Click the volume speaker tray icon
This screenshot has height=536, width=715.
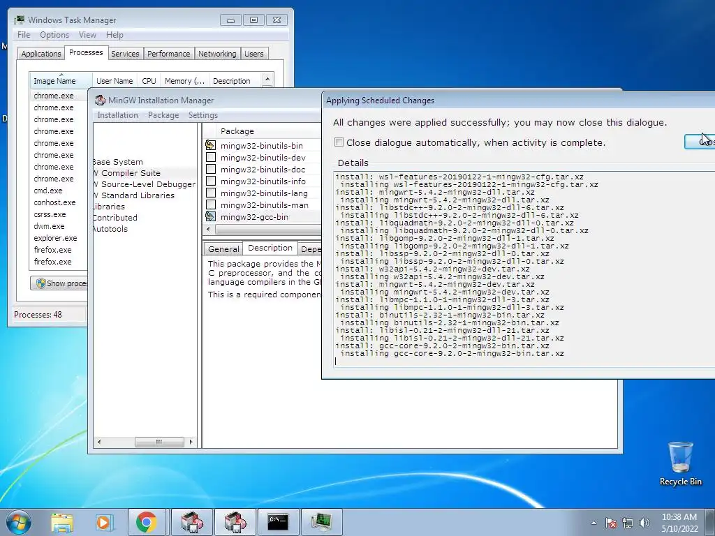[x=644, y=523]
